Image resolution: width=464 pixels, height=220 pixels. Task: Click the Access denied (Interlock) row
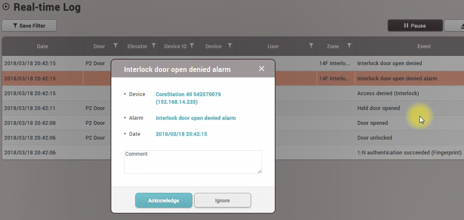[388, 93]
